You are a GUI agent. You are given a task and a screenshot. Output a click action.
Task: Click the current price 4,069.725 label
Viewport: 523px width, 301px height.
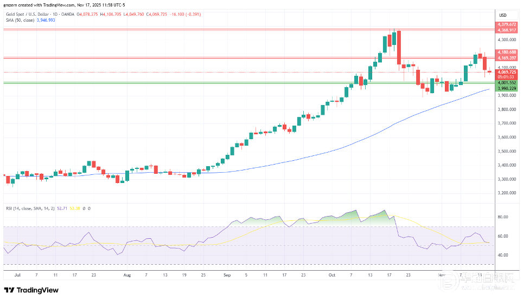tap(507, 71)
